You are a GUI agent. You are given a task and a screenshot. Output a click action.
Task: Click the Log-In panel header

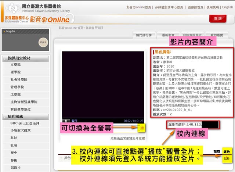25,31
